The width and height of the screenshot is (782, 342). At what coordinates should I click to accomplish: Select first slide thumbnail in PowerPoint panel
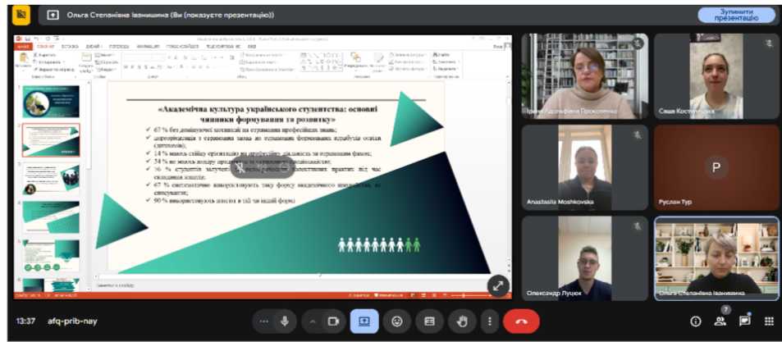coord(51,102)
